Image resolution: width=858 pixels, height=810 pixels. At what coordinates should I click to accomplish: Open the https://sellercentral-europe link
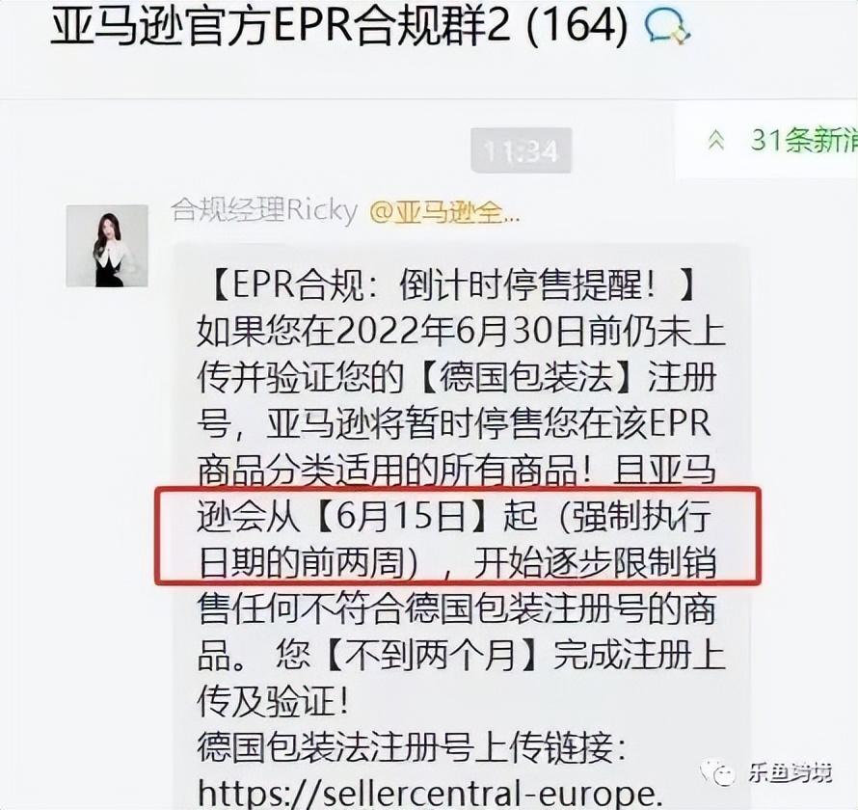coord(427,793)
